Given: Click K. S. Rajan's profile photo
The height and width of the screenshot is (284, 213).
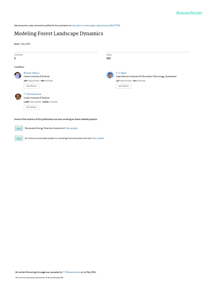Looking at the screenshot, I should [x=110, y=75].
